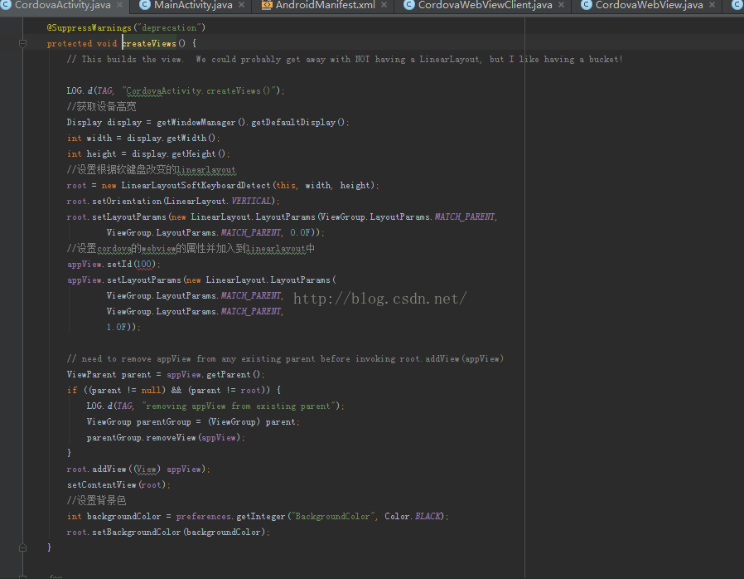The image size is (744, 579).
Task: Click the CordovaWebViewClient.java class icon
Action: pos(409,5)
